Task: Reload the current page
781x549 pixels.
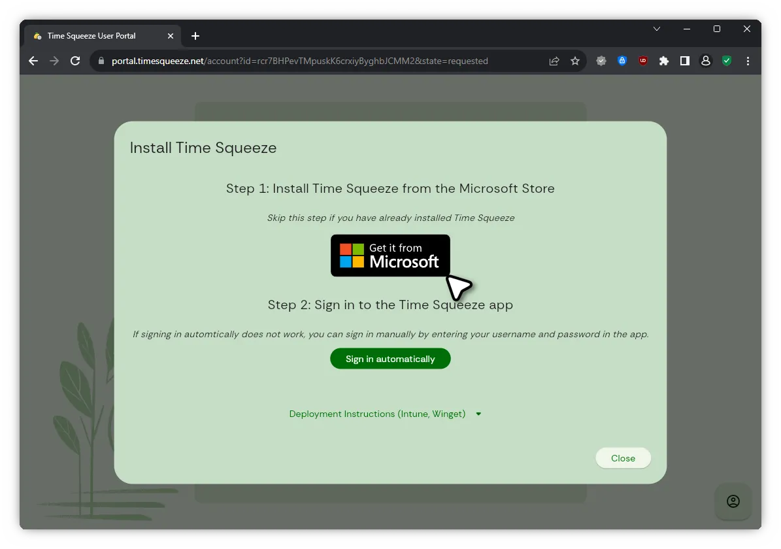Action: [75, 61]
